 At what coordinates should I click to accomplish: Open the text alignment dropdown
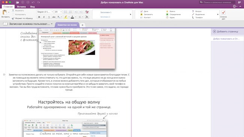[x=81, y=17]
